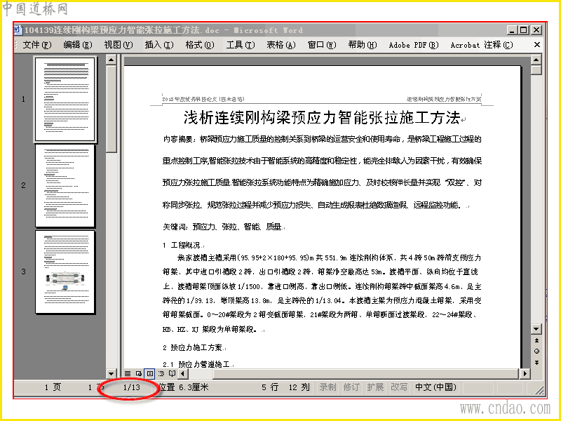Open the 格式(O) menu

(200, 45)
